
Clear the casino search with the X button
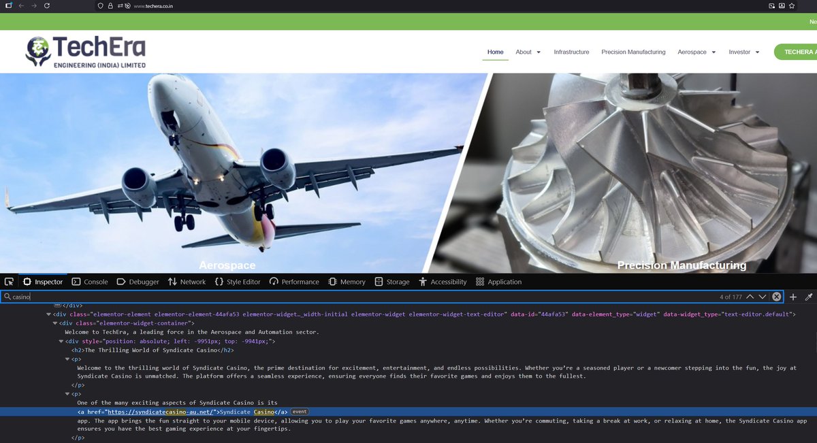776,297
